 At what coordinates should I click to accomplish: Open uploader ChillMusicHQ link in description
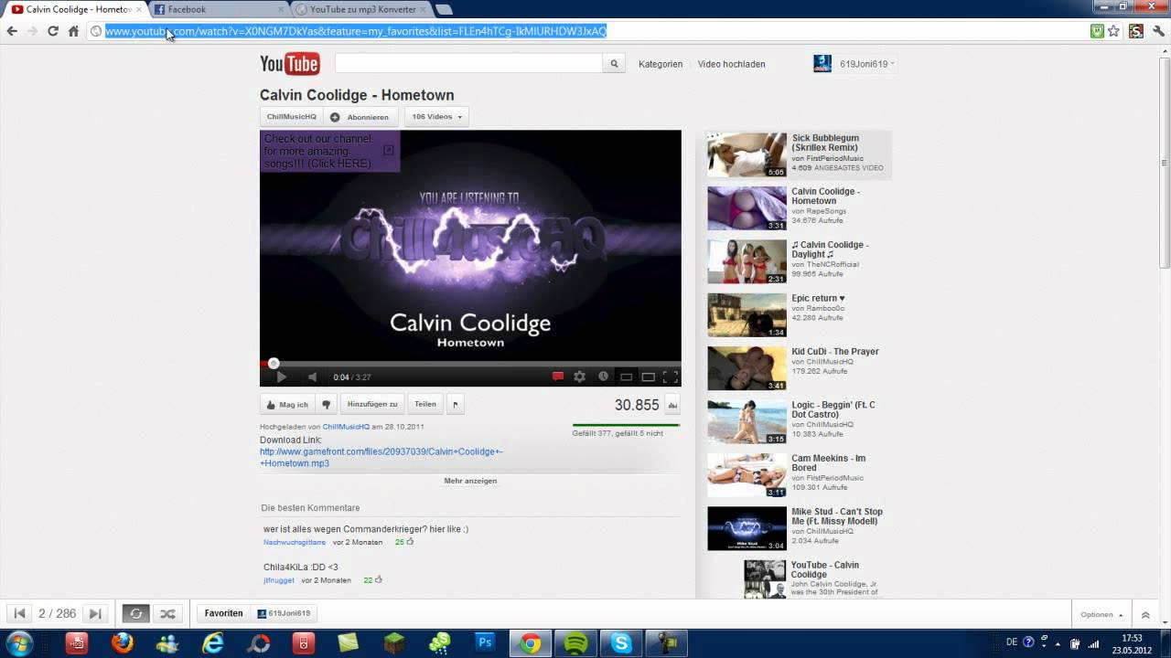point(346,427)
